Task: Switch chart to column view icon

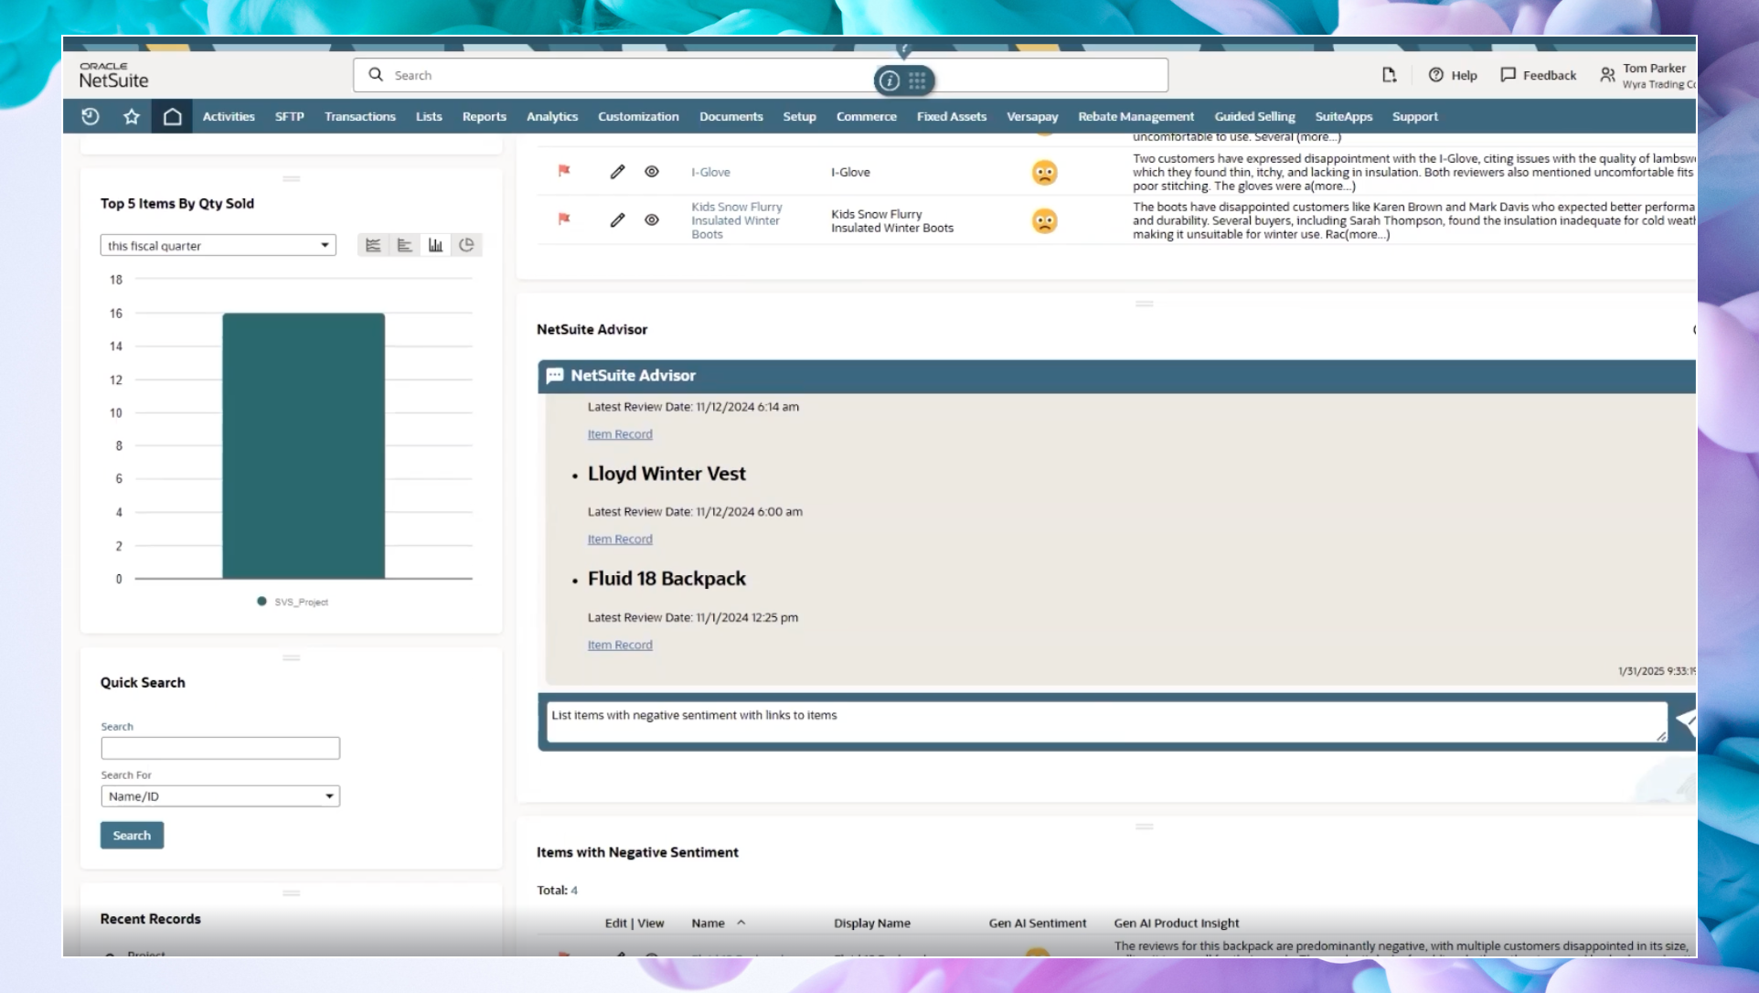Action: (435, 245)
